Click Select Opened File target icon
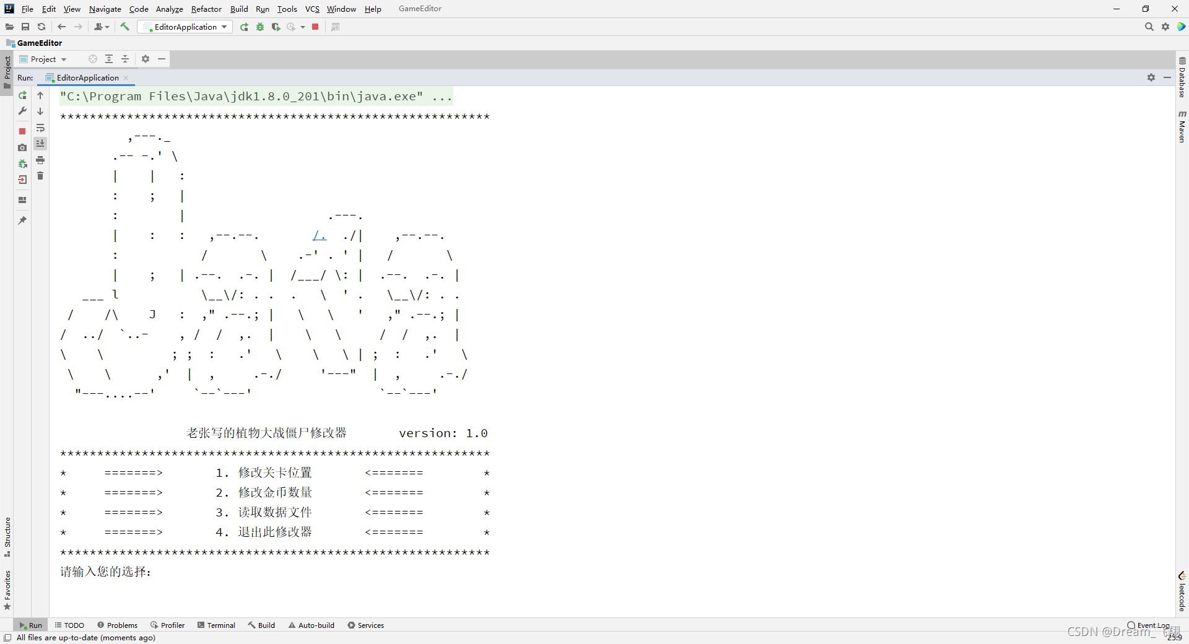The image size is (1189, 644). click(x=93, y=59)
